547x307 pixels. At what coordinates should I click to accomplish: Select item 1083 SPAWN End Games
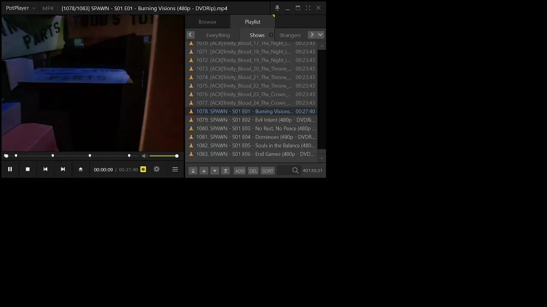point(252,154)
